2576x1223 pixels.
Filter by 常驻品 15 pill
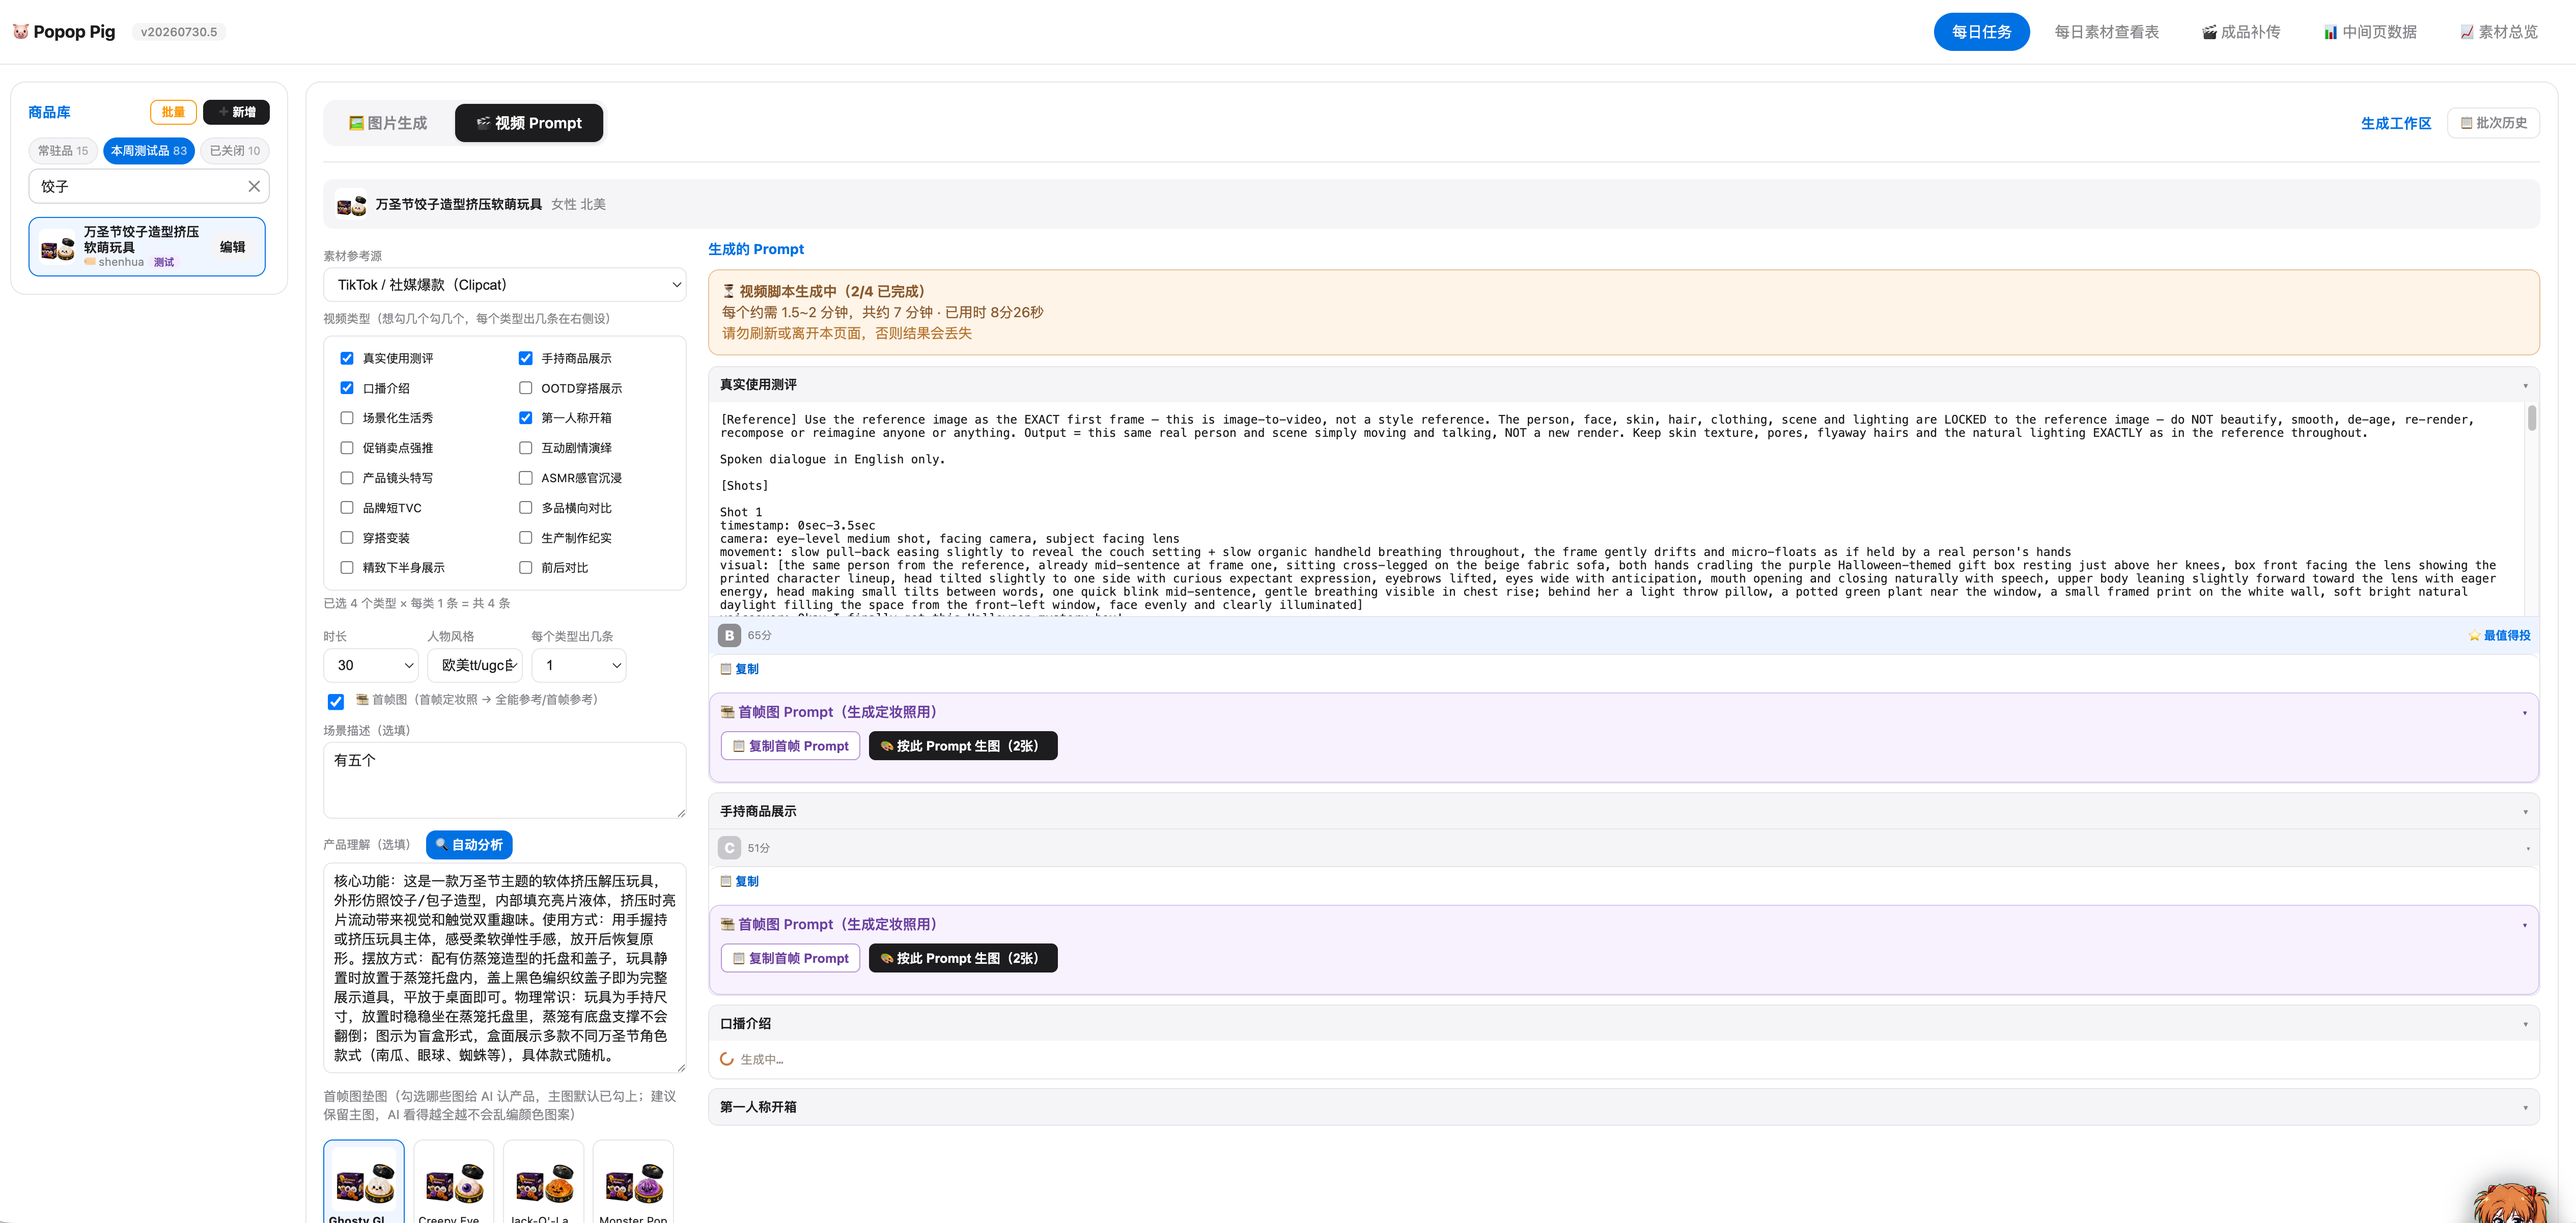tap(63, 151)
